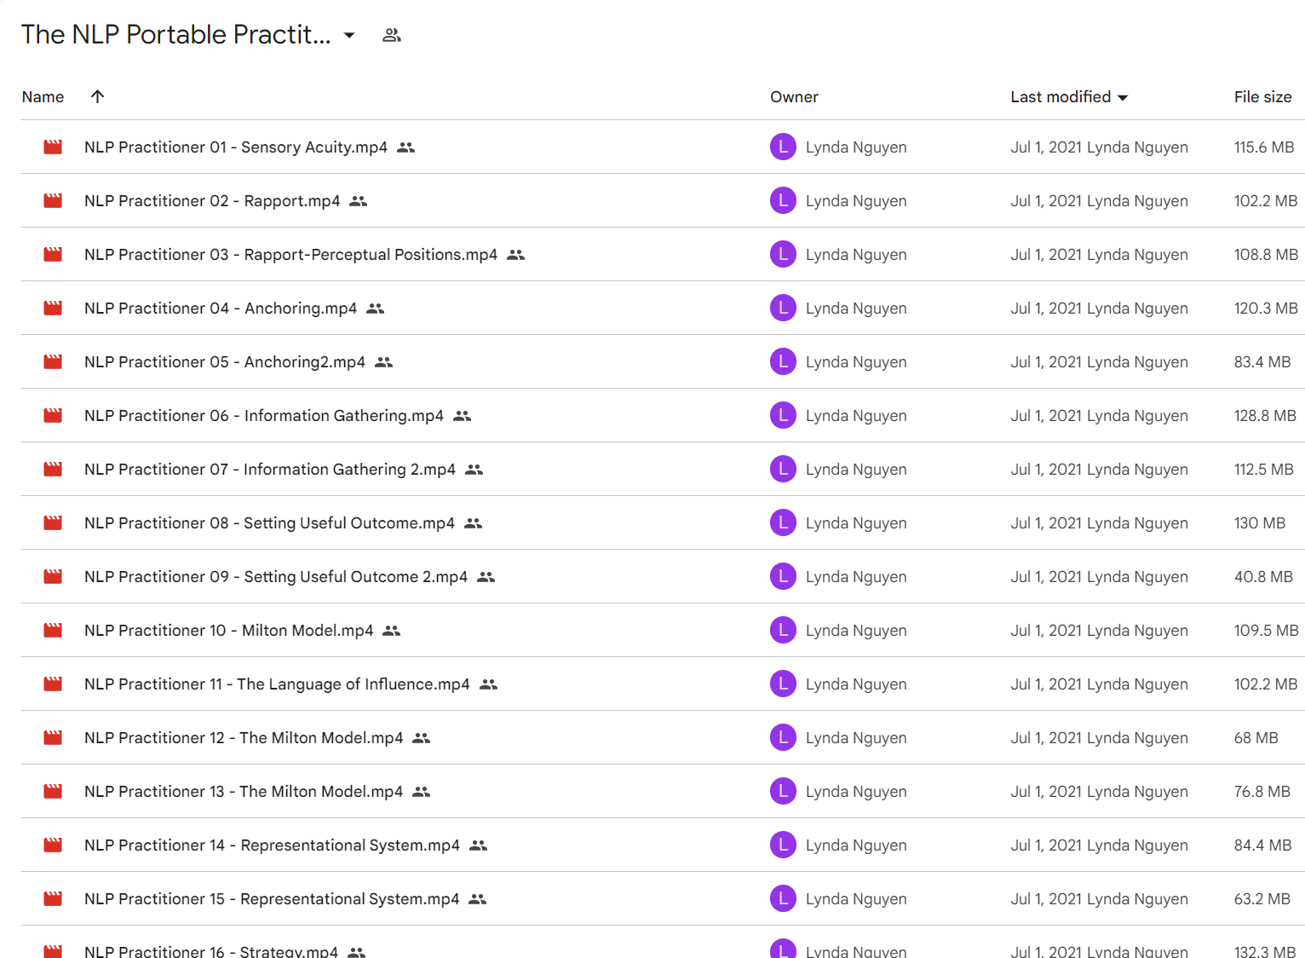Click video icon for 01 Sensory Acuity
1305x958 pixels.
(x=53, y=147)
